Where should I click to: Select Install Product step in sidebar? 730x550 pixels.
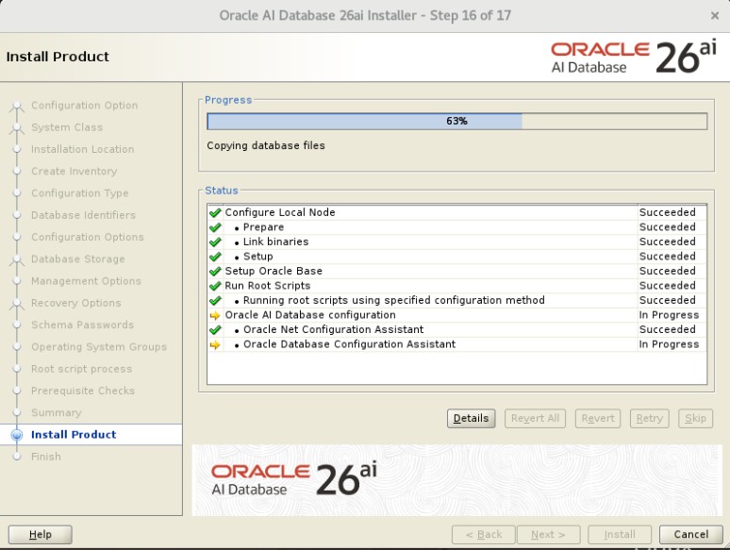pyautogui.click(x=74, y=435)
